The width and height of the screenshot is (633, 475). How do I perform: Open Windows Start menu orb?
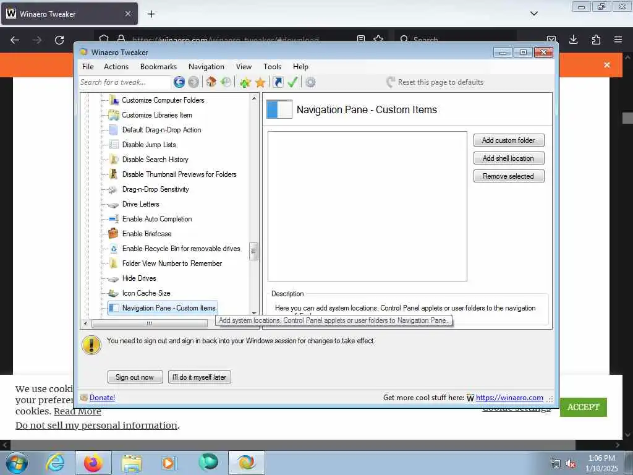tap(17, 463)
